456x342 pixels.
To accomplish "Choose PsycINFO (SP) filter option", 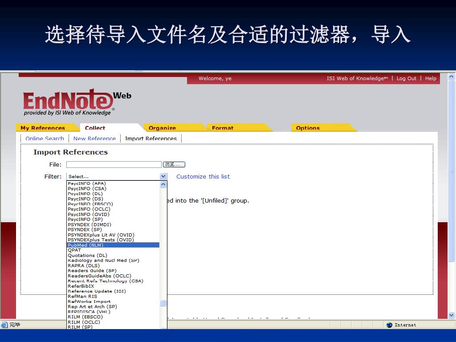I will point(113,219).
